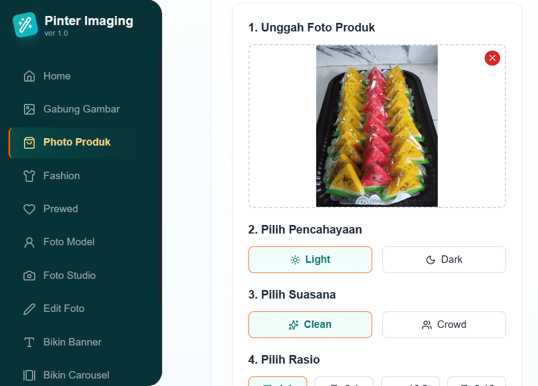This screenshot has height=386, width=538.
Task: Open the Photo Produk menu item
Action: tap(77, 142)
